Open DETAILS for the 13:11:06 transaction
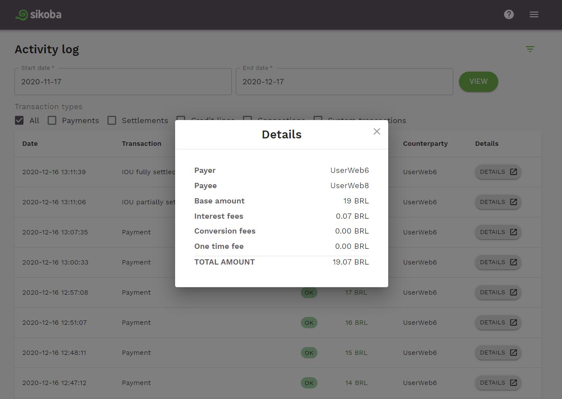The width and height of the screenshot is (562, 399). (x=498, y=202)
